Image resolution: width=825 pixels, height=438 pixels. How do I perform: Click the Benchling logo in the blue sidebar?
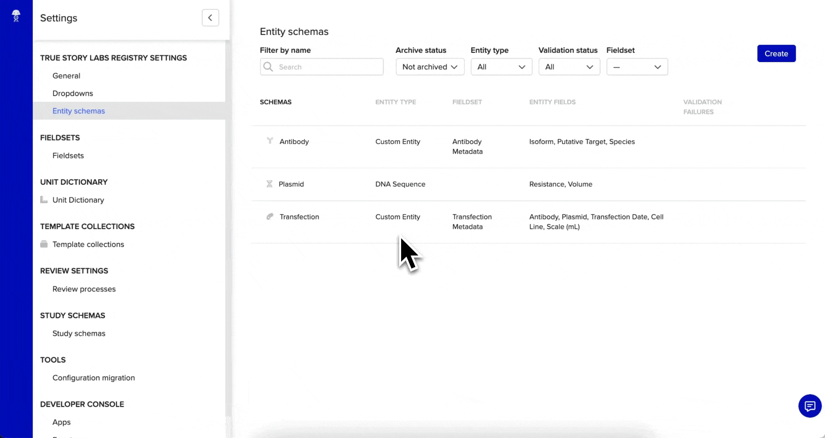16,16
